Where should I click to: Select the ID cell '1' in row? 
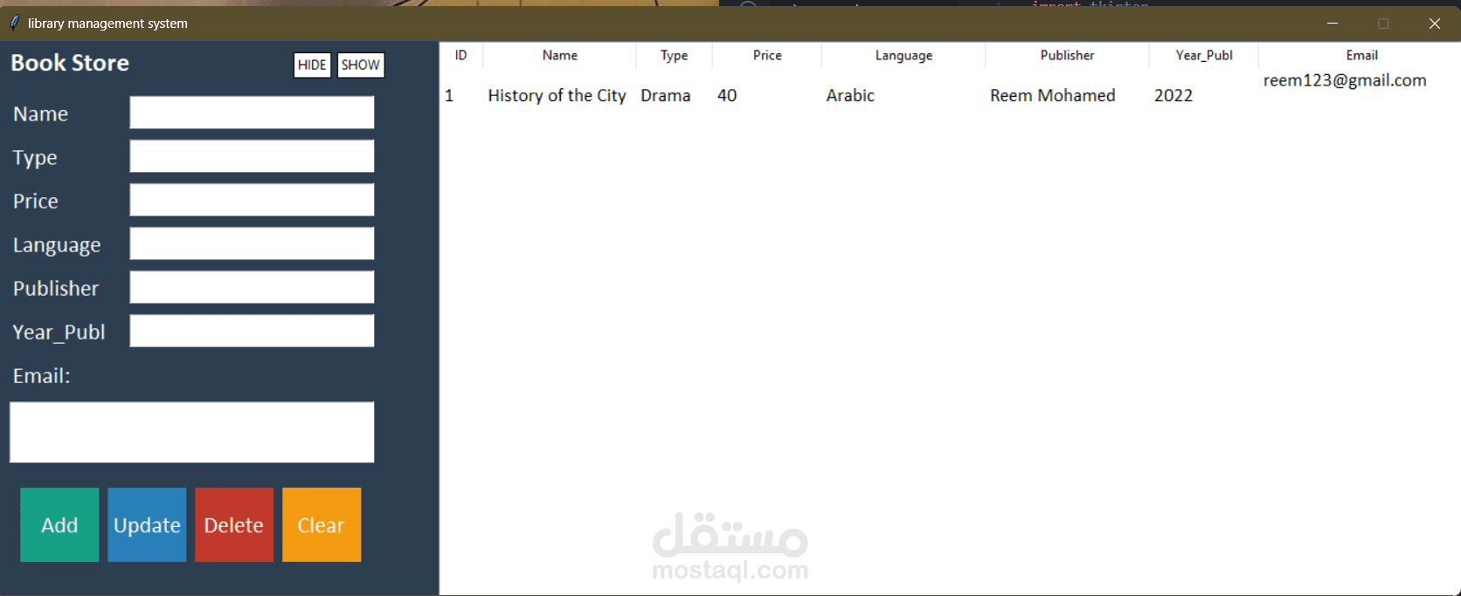449,95
